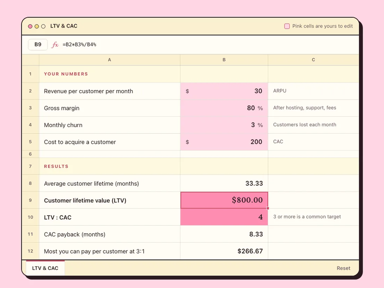Click the selection fill handle on B9
The height and width of the screenshot is (288, 384).
tap(268, 208)
